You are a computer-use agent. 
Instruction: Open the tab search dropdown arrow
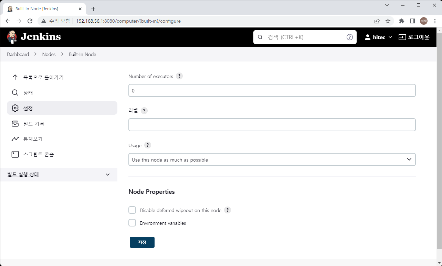click(387, 5)
